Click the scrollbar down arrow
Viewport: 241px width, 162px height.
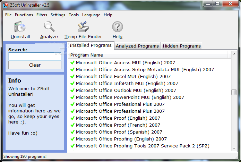point(234,148)
